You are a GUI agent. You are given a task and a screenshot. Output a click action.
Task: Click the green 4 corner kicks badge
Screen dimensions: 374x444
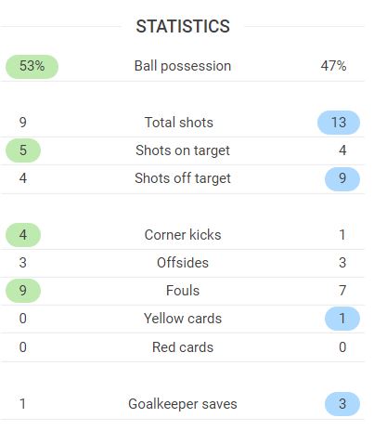click(x=23, y=235)
